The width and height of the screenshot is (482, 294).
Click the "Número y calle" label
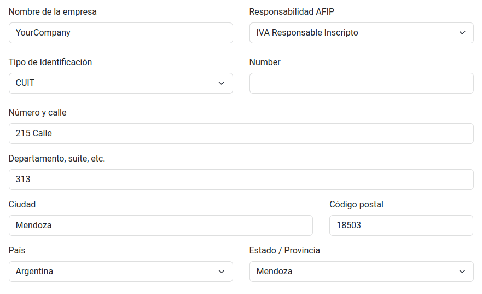point(38,113)
